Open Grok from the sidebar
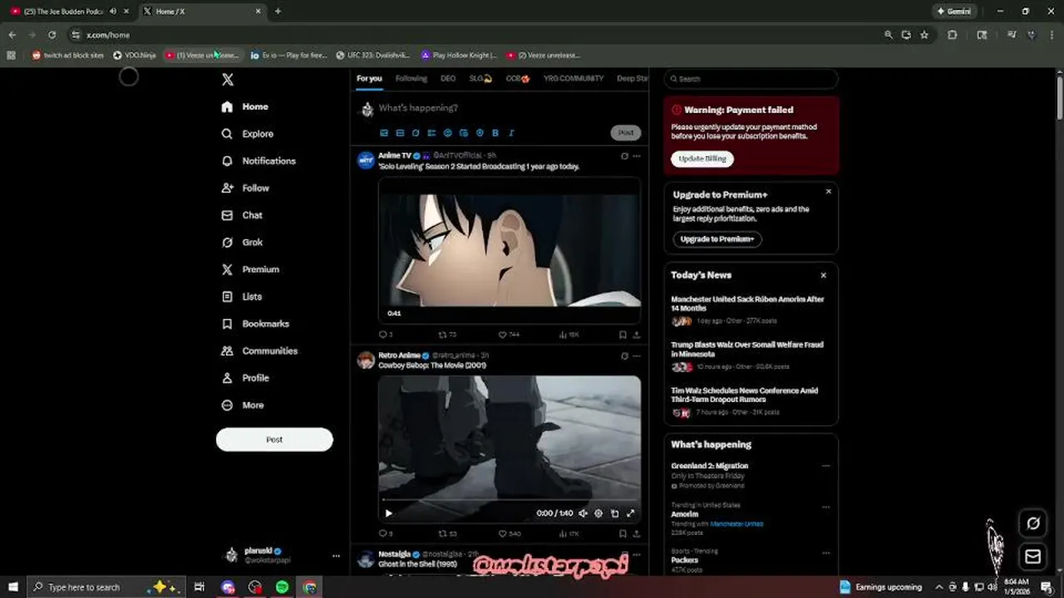This screenshot has height=598, width=1064. pyautogui.click(x=242, y=243)
